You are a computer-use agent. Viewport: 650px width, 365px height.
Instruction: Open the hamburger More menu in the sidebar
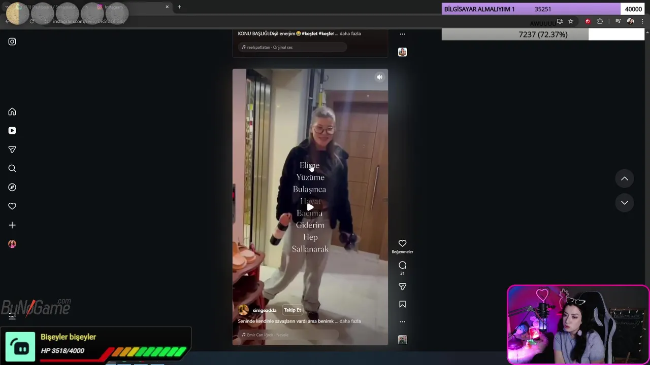click(x=12, y=317)
